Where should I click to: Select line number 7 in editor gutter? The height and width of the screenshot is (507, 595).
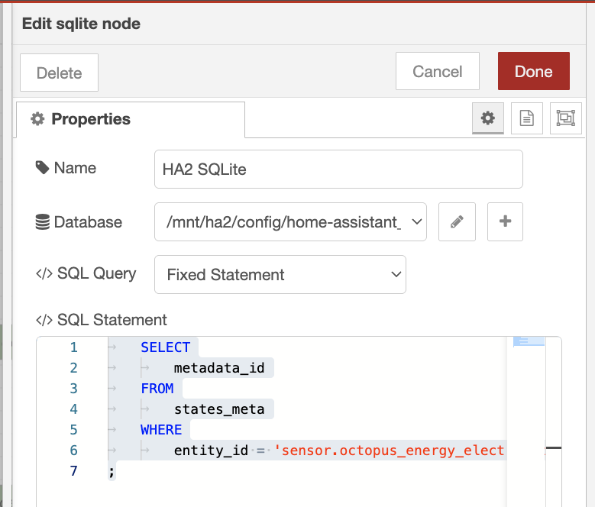[74, 471]
